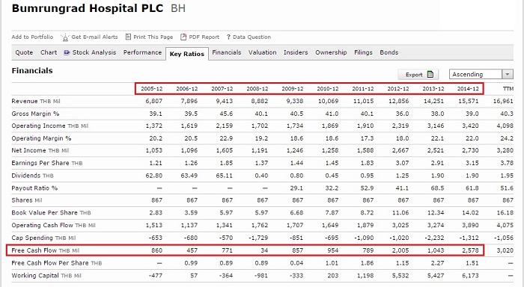Viewport: 524px width, 287px height.
Task: Click the 2013-12 payout ratio 68.5
Action: click(x=437, y=188)
